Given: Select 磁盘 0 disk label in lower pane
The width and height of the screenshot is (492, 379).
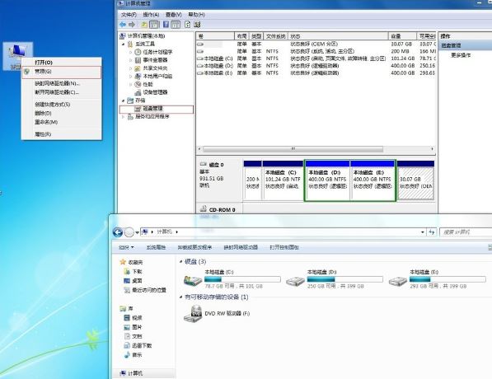Looking at the screenshot, I should pyautogui.click(x=216, y=165).
